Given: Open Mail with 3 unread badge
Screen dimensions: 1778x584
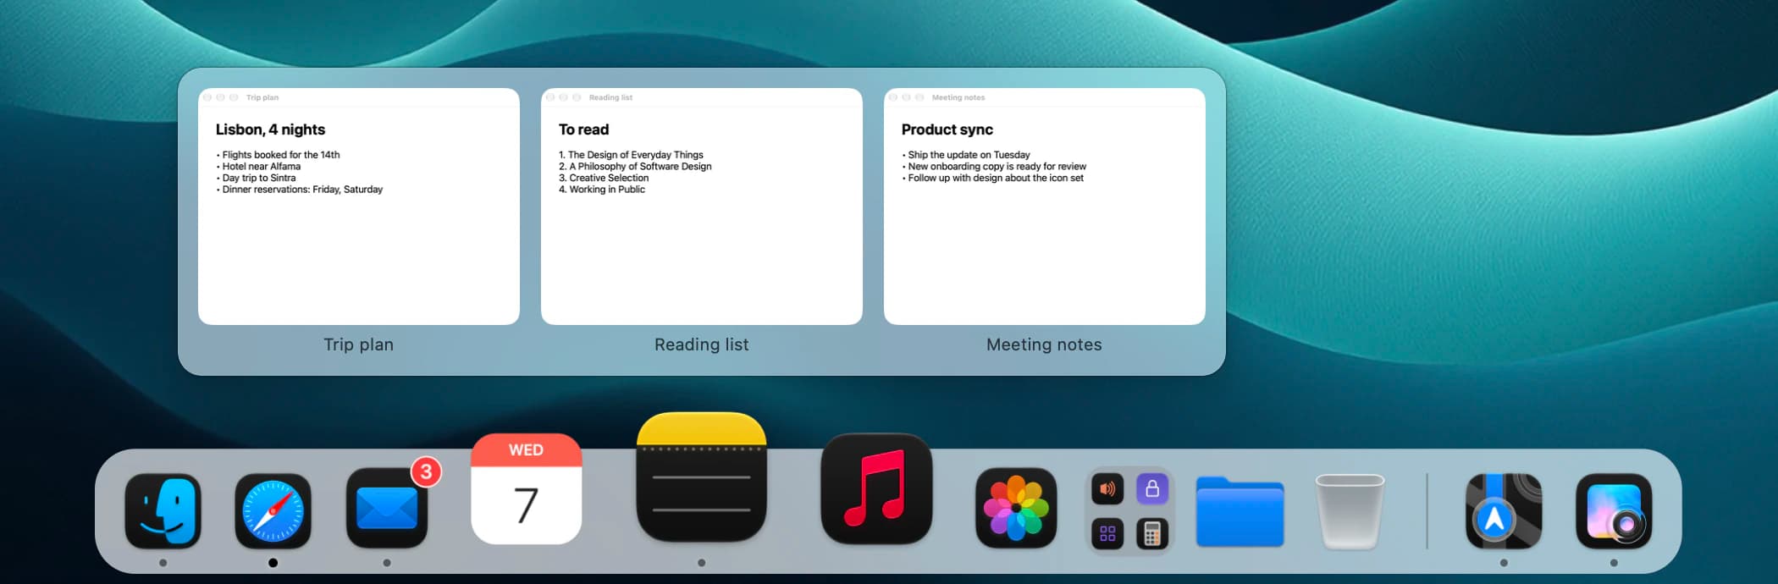Looking at the screenshot, I should 387,507.
